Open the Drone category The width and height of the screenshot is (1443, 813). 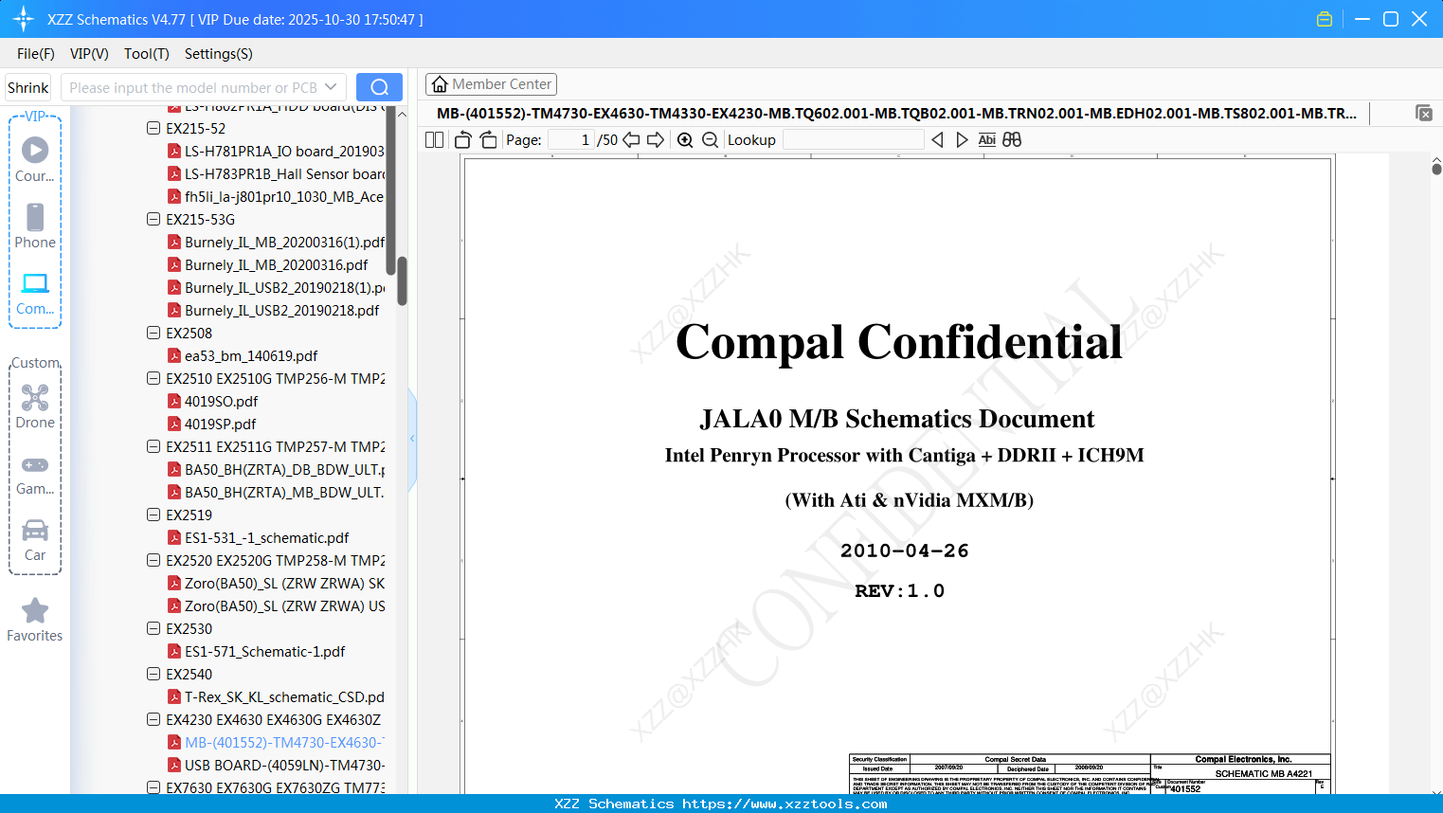(x=35, y=406)
